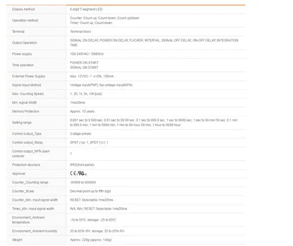Click the Max. Counting Speed value
The image size is (293, 246).
pyautogui.click(x=86, y=94)
